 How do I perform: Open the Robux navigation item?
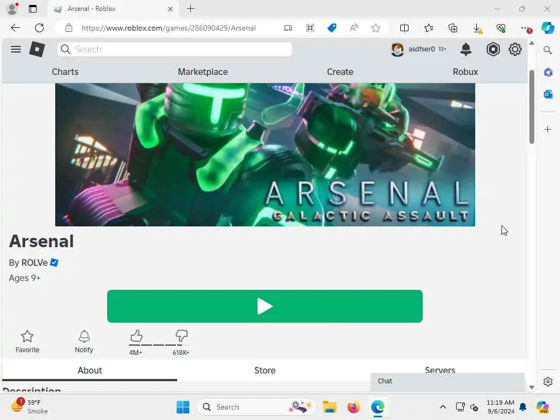pos(465,72)
